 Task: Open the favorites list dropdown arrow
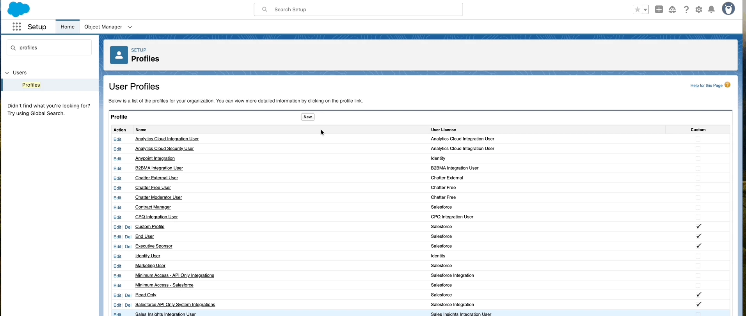[645, 10]
